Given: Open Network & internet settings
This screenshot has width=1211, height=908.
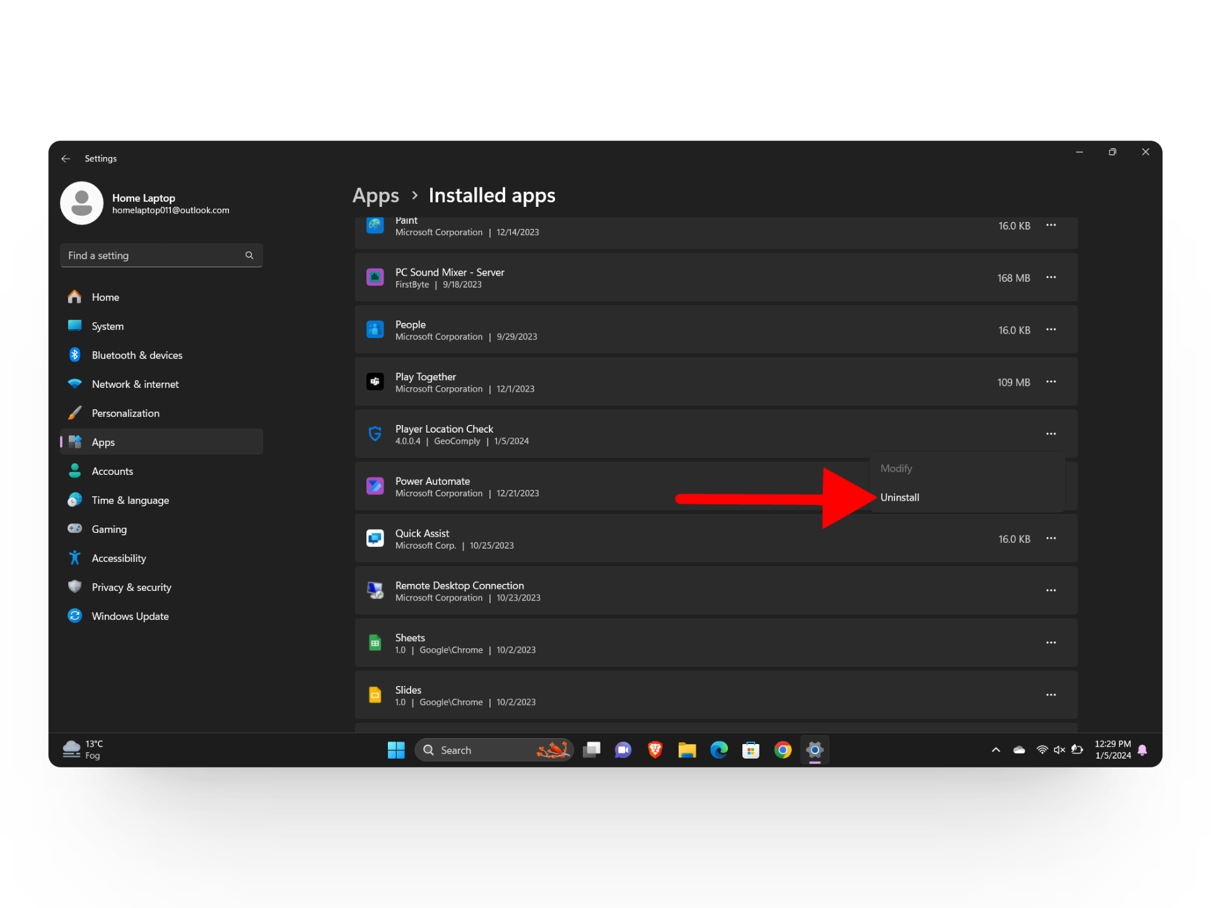Looking at the screenshot, I should pyautogui.click(x=135, y=384).
